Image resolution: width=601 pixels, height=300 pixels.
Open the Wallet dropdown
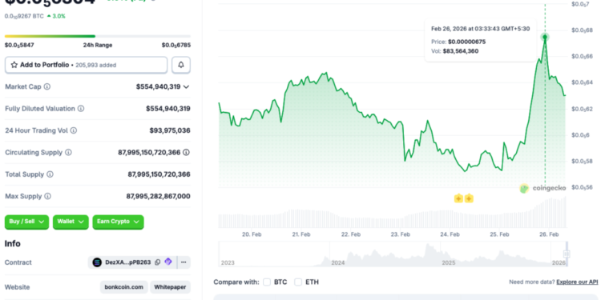point(71,222)
